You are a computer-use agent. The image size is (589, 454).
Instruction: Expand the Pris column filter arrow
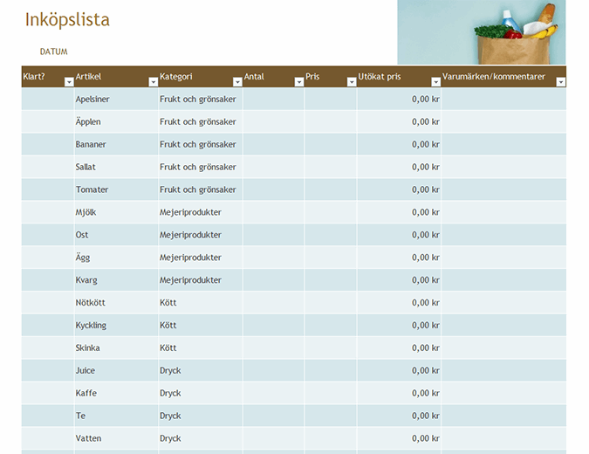(351, 81)
